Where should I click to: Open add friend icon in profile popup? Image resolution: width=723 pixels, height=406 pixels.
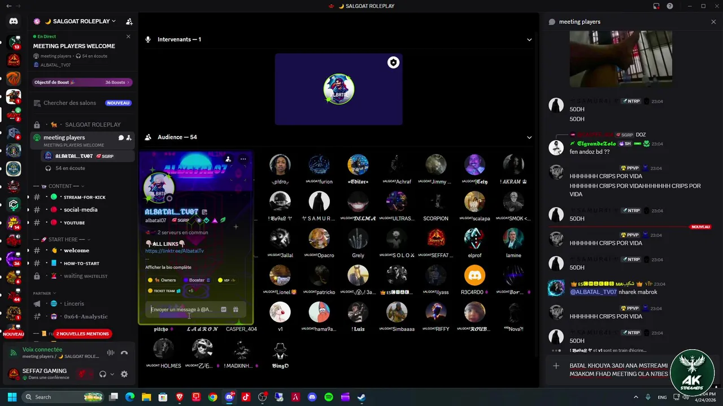(x=228, y=159)
